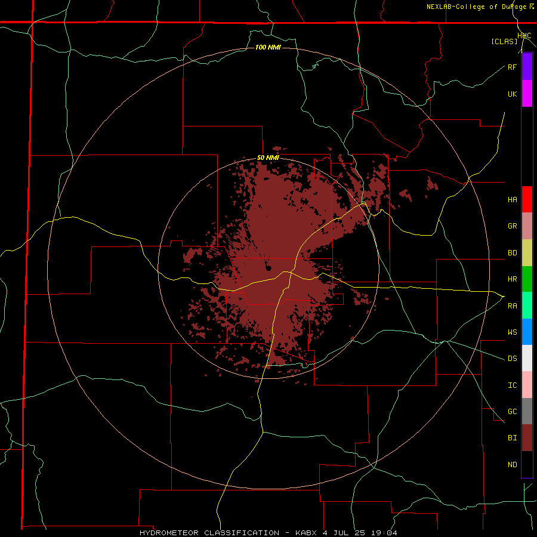
Task: Click the 'ND' legend label
Action: click(513, 465)
